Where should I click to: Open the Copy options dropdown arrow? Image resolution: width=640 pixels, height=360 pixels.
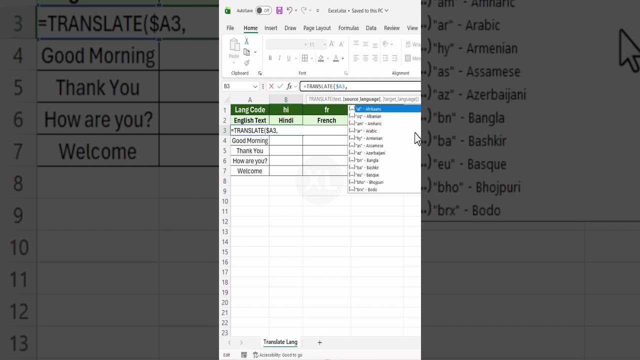coord(255,52)
